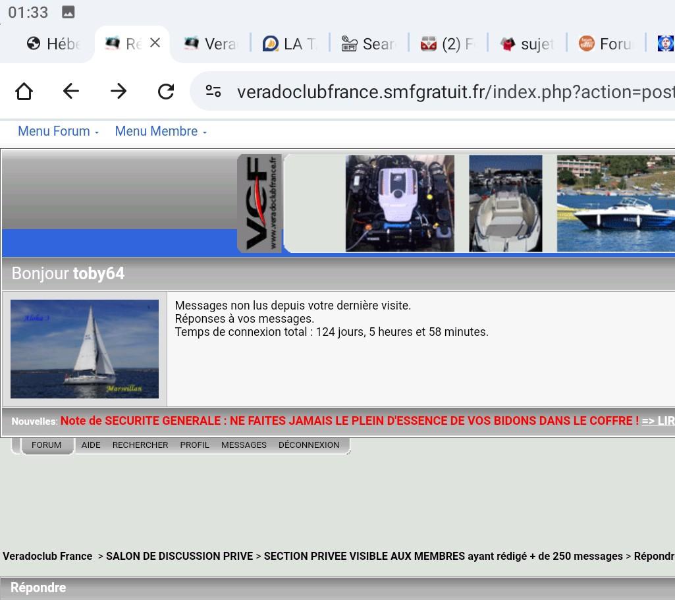This screenshot has height=600, width=675.
Task: Open the white boat banner photo
Action: click(x=505, y=203)
